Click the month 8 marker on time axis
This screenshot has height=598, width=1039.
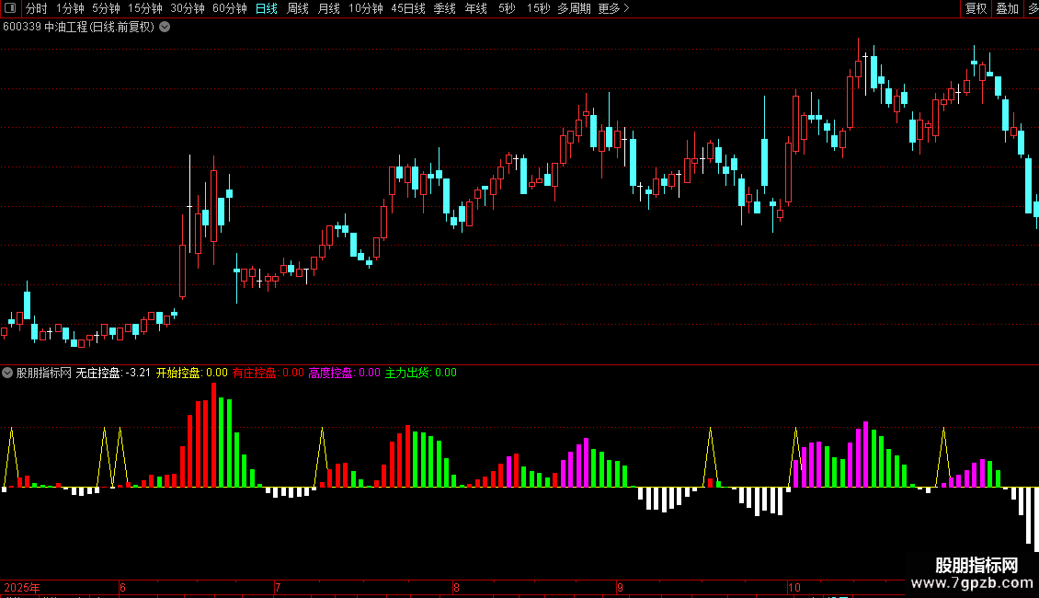pos(457,587)
